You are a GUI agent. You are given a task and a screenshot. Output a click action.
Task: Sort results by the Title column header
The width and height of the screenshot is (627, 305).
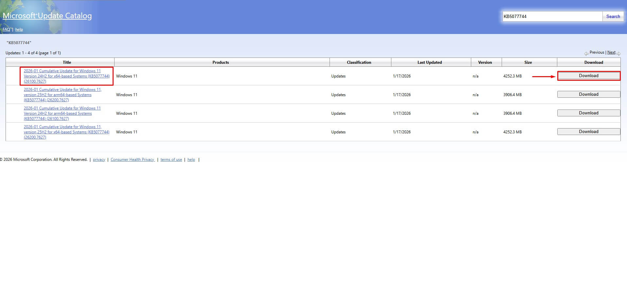coord(67,62)
